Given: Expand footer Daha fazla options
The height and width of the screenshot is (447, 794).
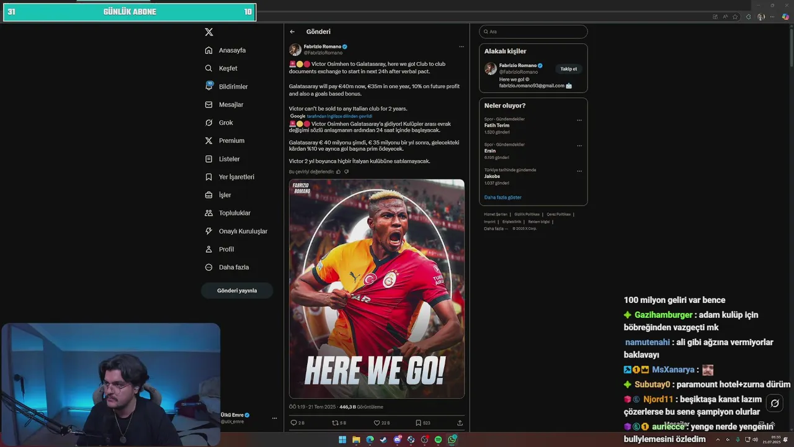Looking at the screenshot, I should pyautogui.click(x=496, y=228).
